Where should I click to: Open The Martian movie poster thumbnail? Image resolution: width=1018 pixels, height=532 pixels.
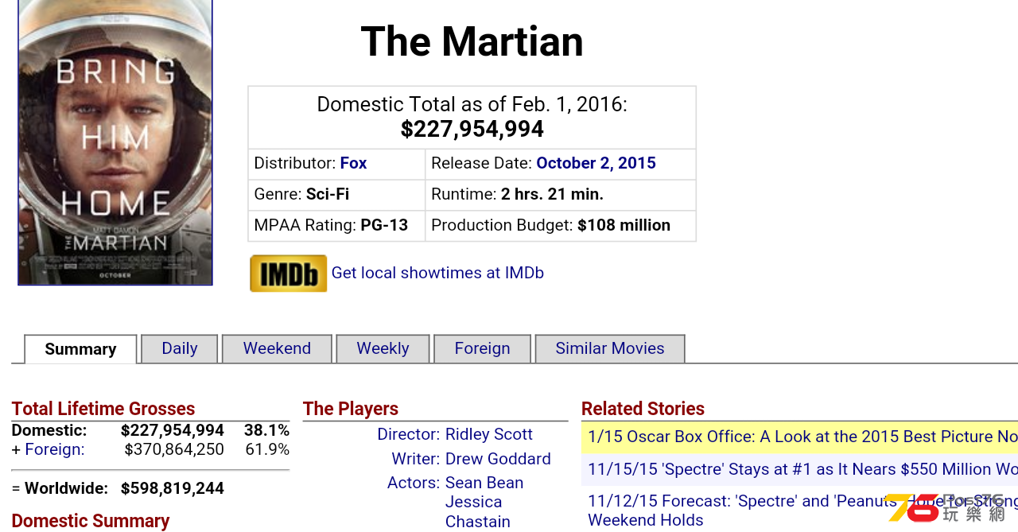(115, 142)
